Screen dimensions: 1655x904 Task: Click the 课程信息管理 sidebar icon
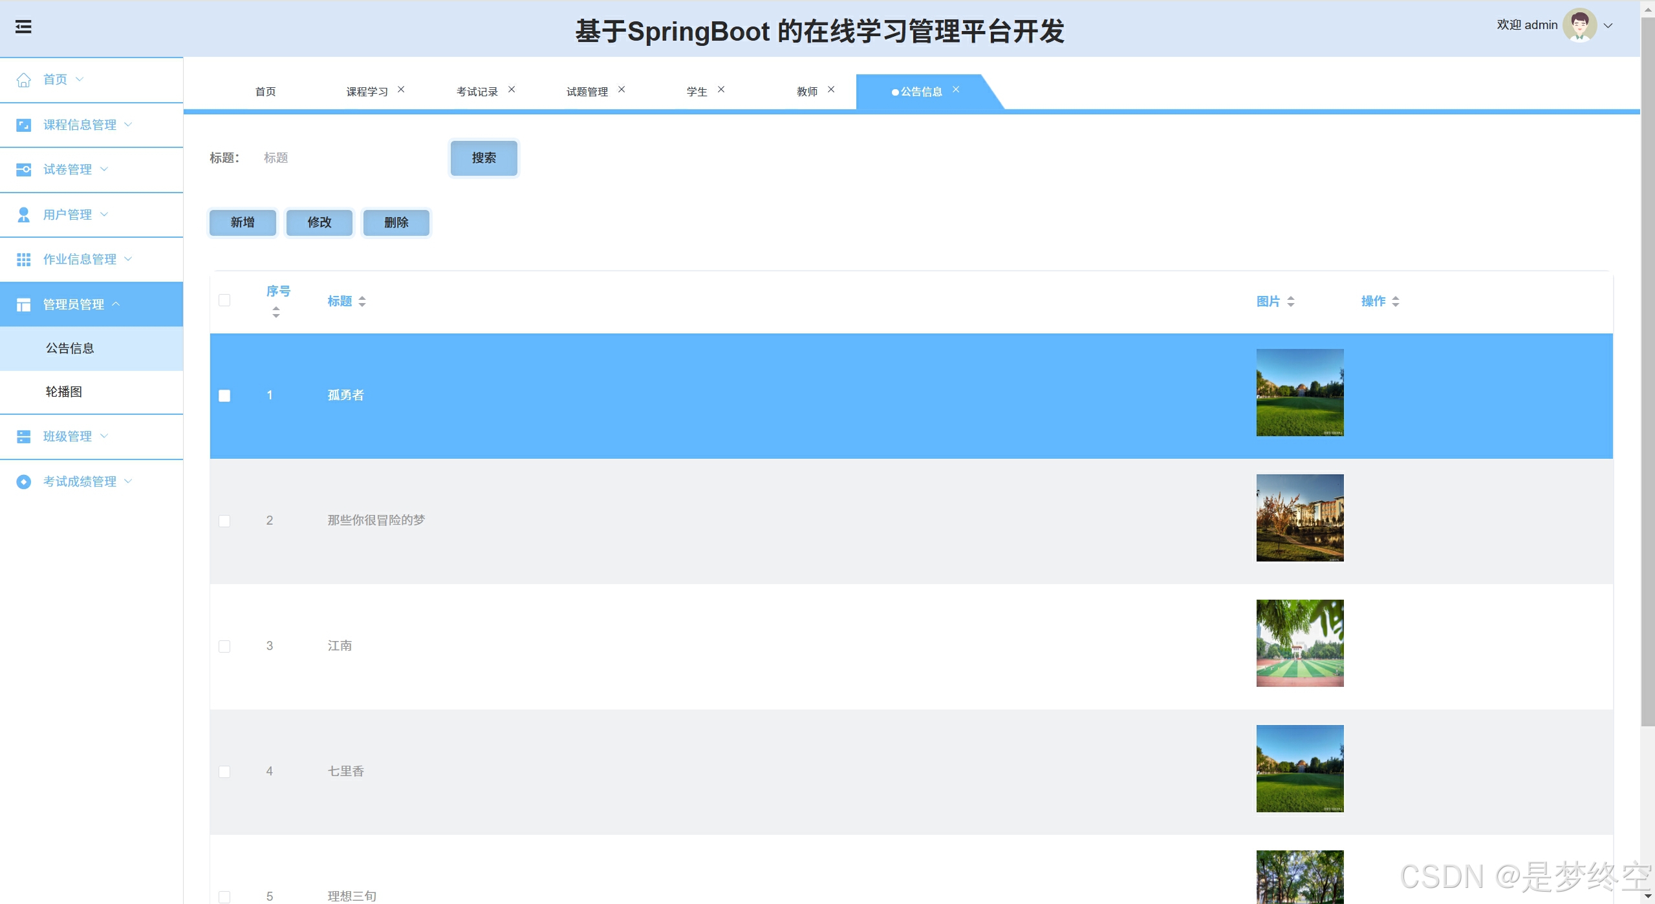click(24, 125)
